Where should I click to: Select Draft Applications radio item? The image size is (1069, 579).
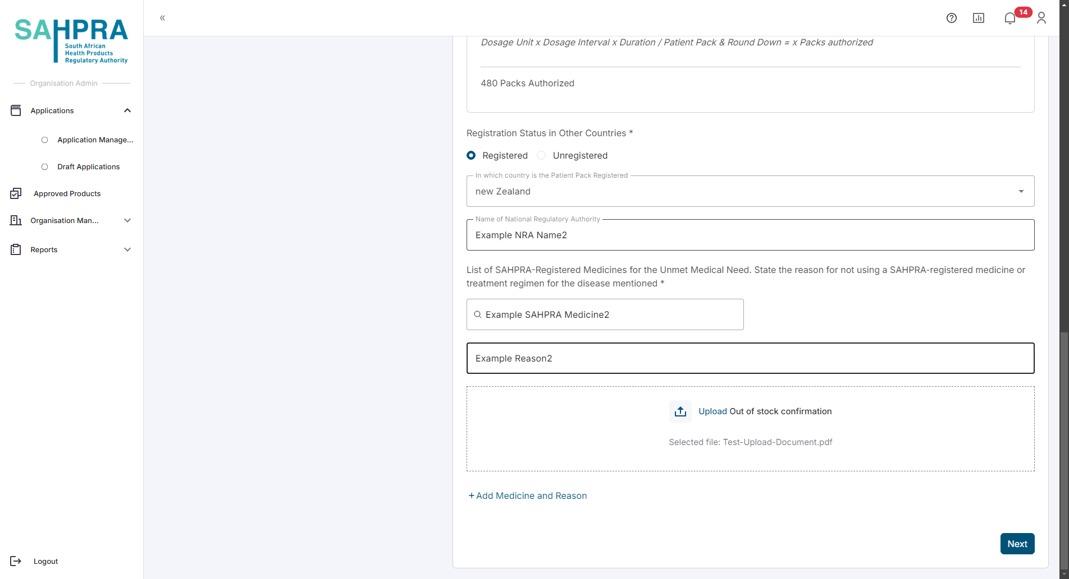(x=45, y=166)
